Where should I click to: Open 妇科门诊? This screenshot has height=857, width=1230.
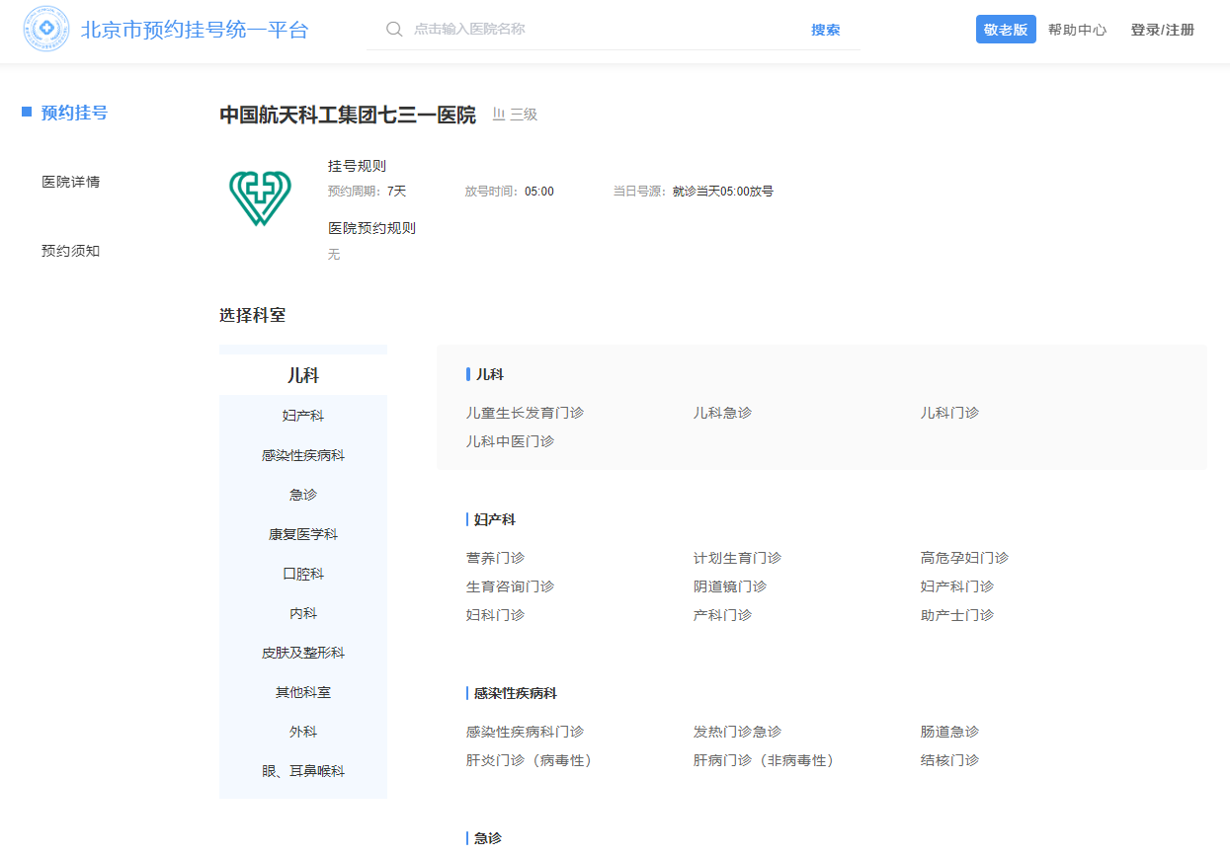pyautogui.click(x=495, y=615)
